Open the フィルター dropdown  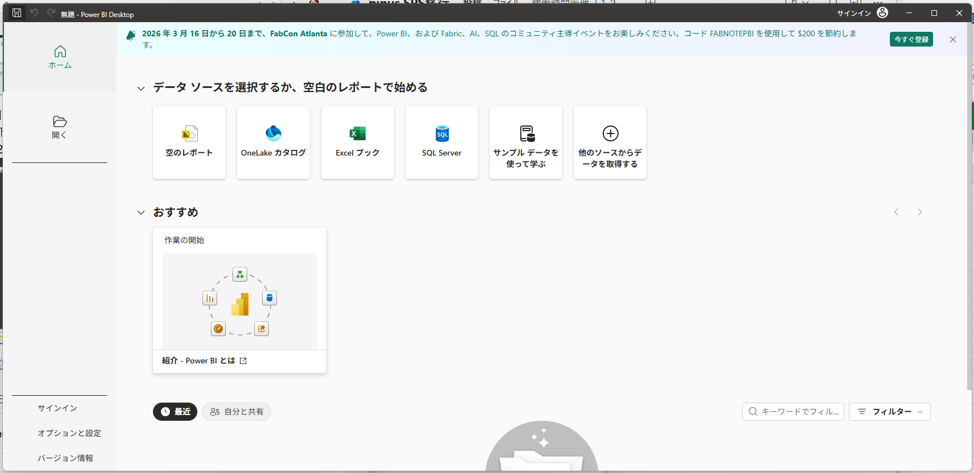889,412
